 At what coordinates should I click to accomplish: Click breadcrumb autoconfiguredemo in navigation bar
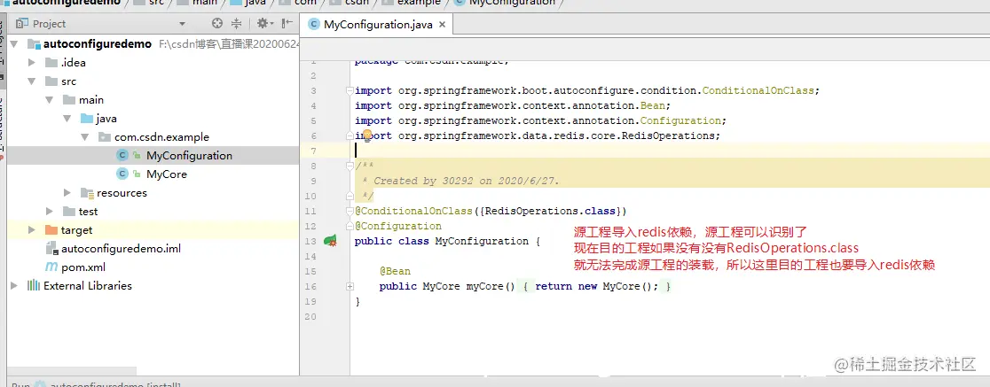(68, 3)
